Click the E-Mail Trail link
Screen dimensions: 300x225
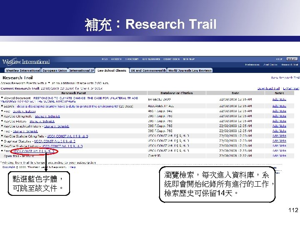(291, 88)
